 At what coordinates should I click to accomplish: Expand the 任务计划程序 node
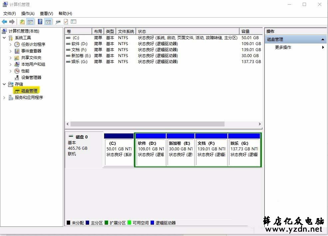click(10, 44)
